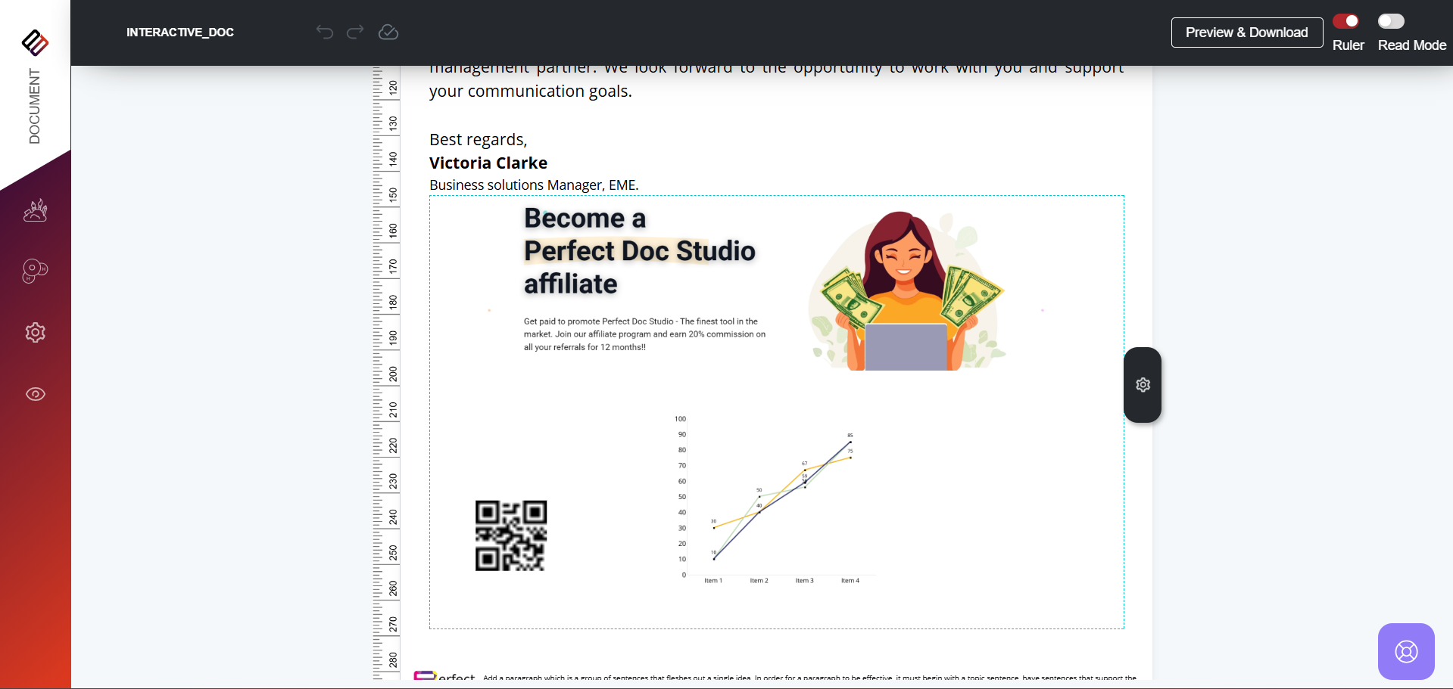This screenshot has height=689, width=1453.
Task: Click the cloud save status icon
Action: 388,32
